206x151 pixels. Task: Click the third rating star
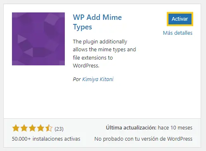point(32,128)
